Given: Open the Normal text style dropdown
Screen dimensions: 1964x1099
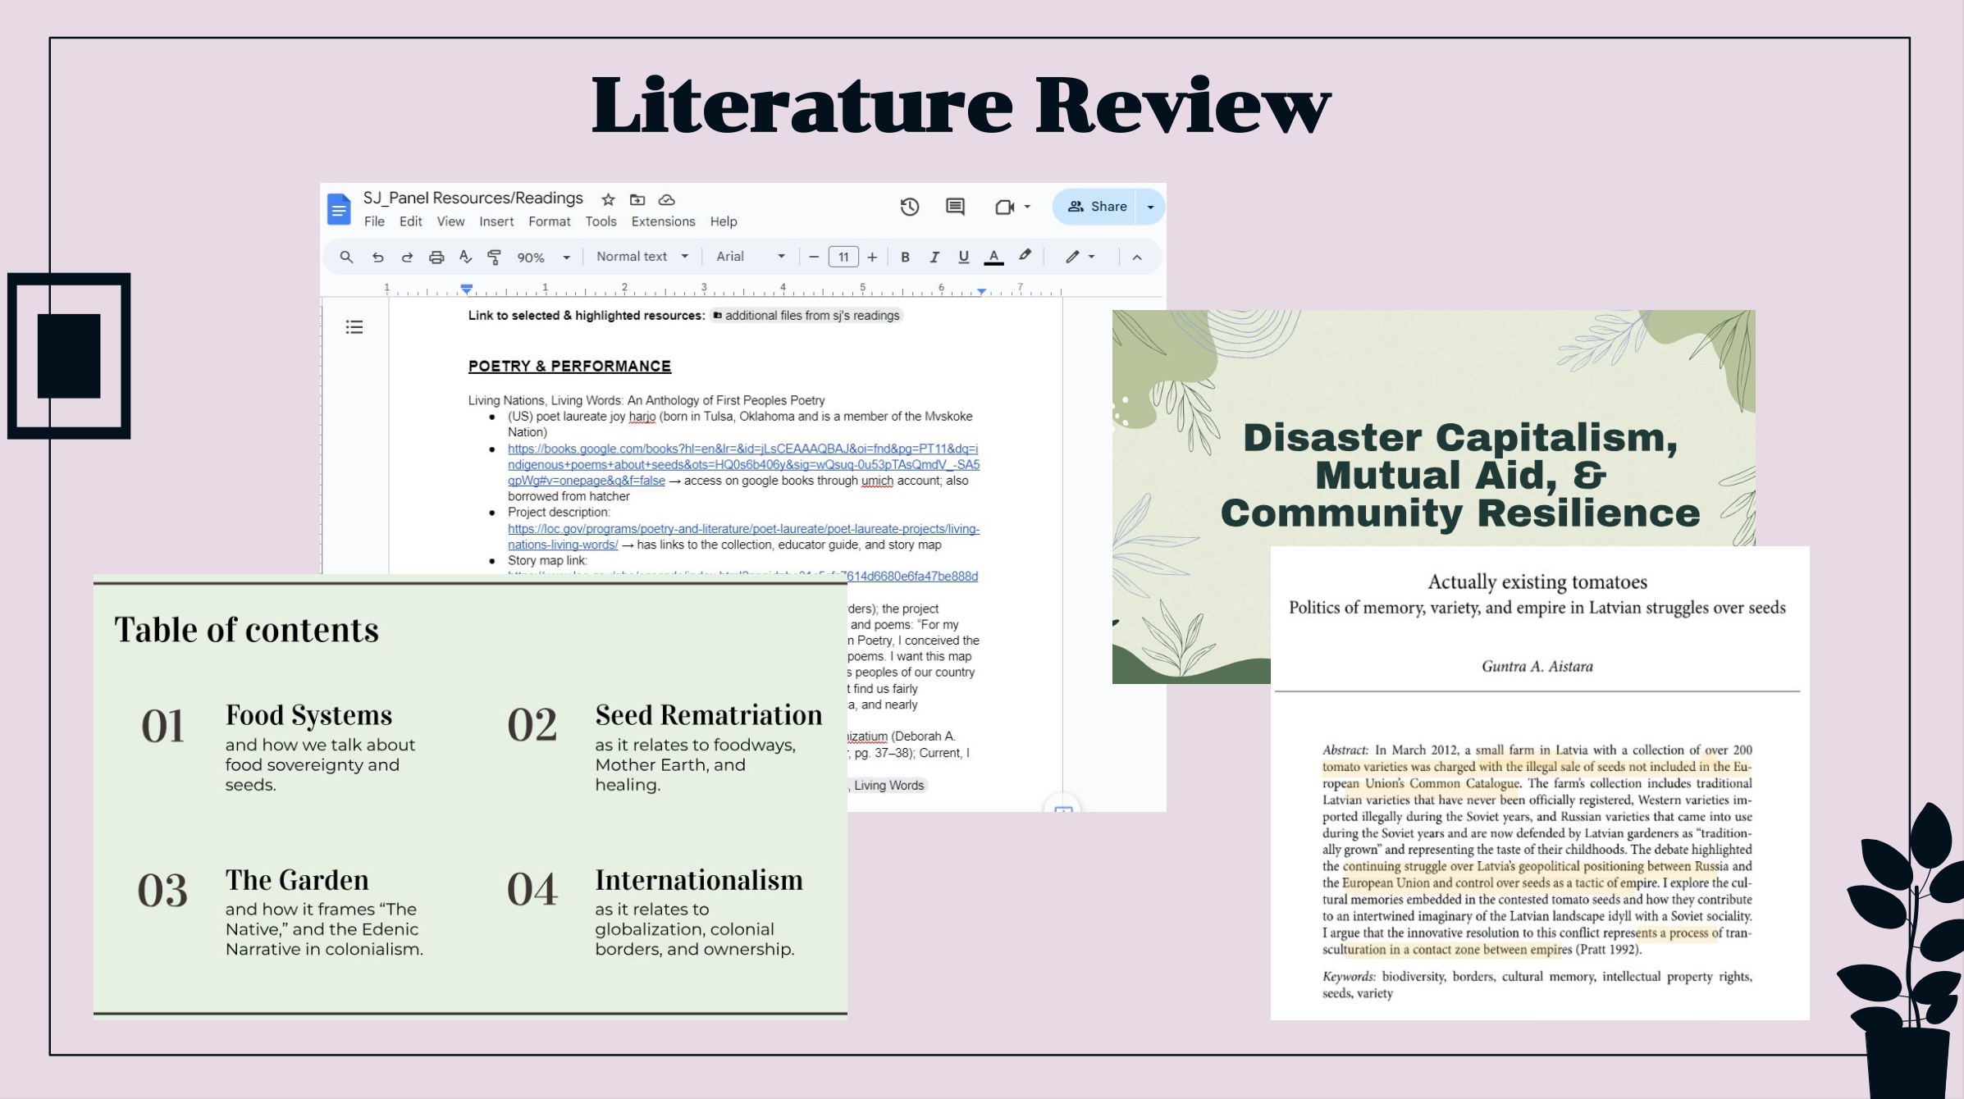Looking at the screenshot, I should tap(642, 257).
